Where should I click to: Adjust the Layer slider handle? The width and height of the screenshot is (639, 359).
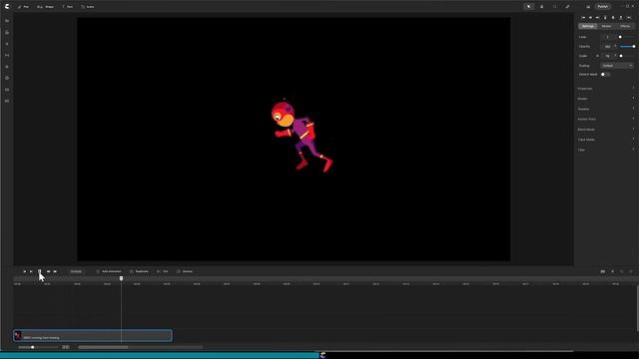(x=620, y=37)
